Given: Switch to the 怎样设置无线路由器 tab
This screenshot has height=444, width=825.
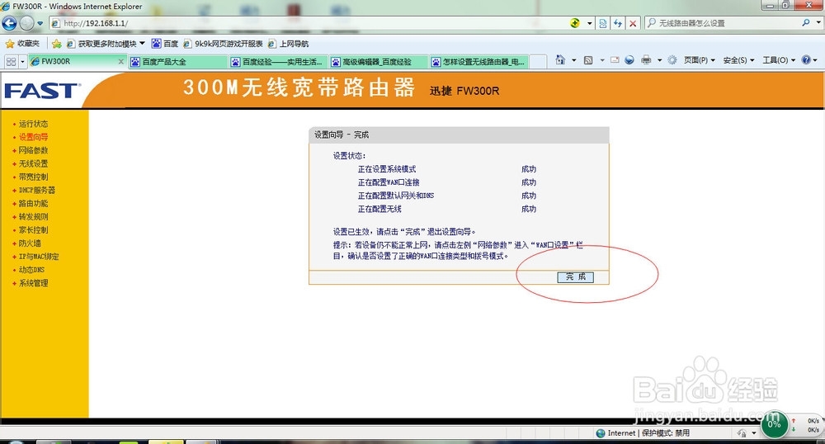Looking at the screenshot, I should (478, 62).
